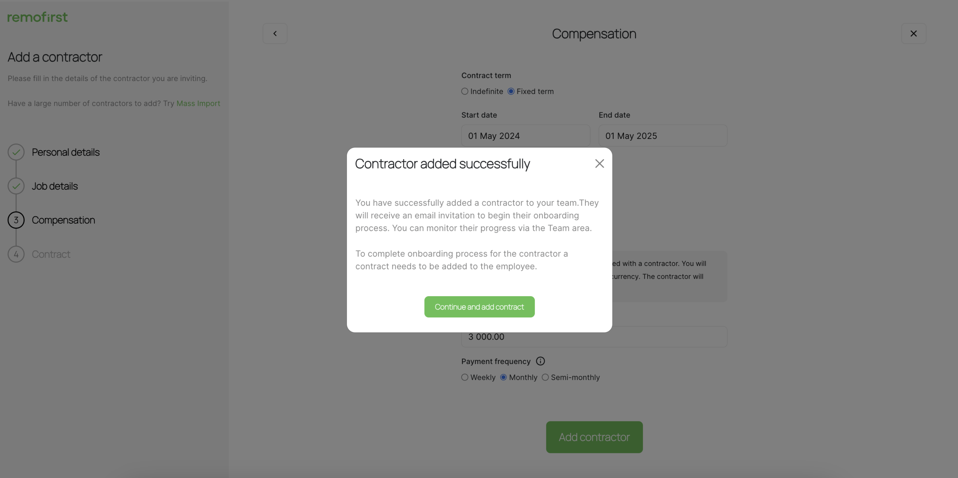The height and width of the screenshot is (478, 958).
Task: Click the remofirst logo
Action: (38, 17)
